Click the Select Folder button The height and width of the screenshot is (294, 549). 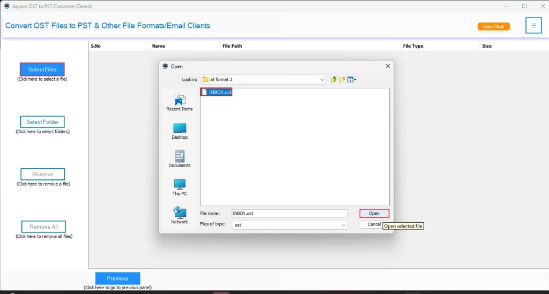coord(42,122)
